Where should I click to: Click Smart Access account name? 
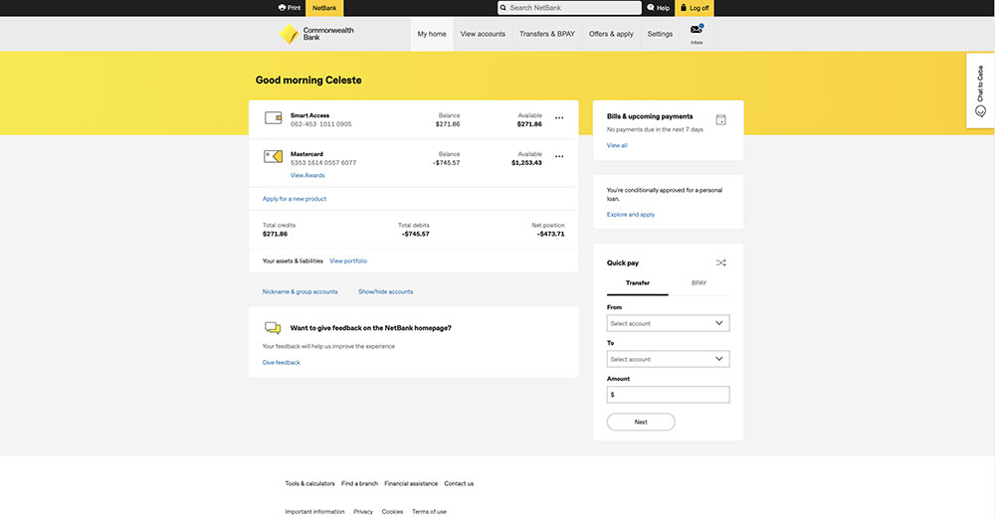pyautogui.click(x=309, y=115)
